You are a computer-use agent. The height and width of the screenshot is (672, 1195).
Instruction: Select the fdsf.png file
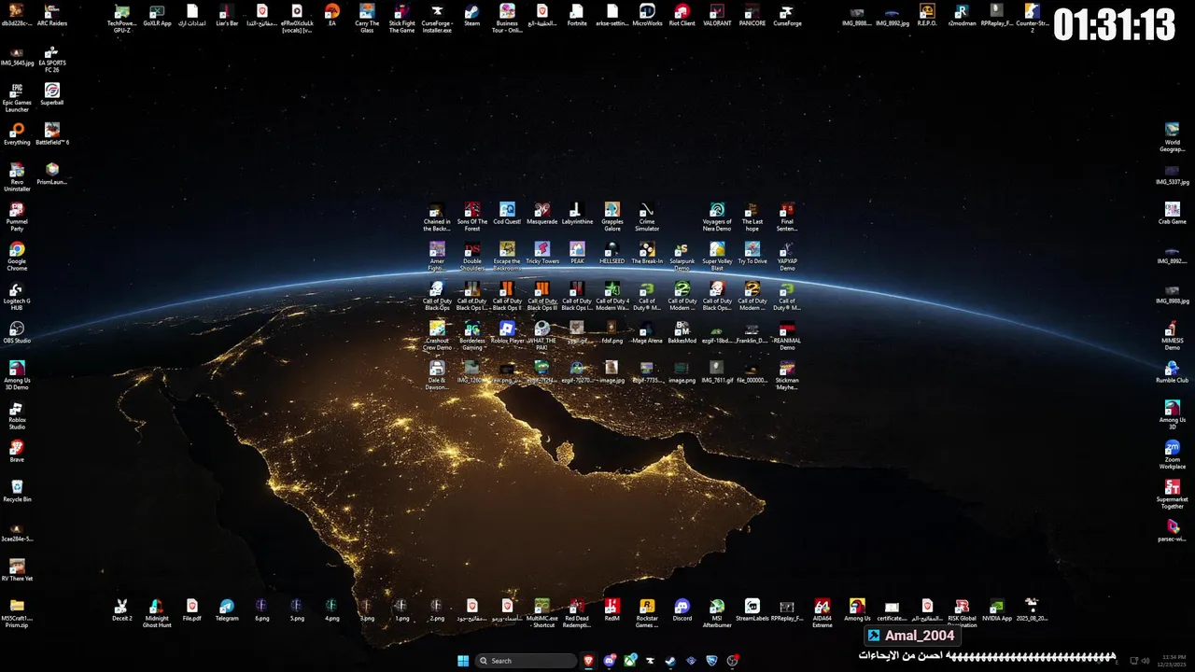pos(612,332)
